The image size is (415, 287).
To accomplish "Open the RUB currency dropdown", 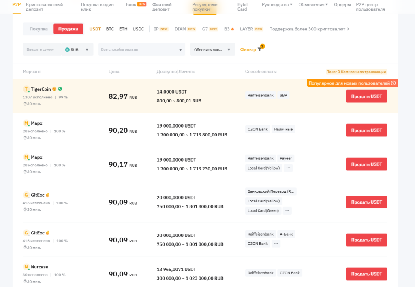I will (x=78, y=49).
